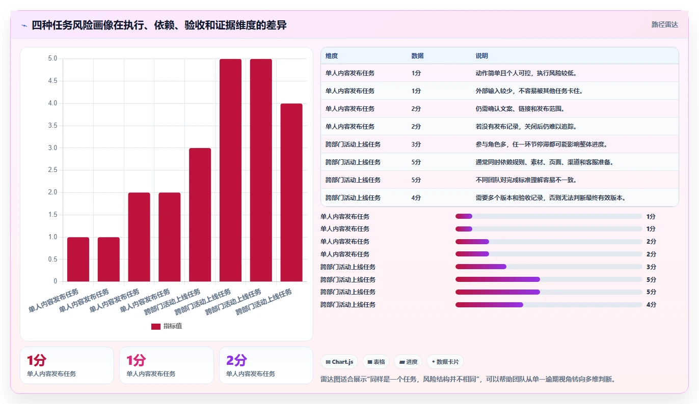Click the 0.5 y-axis label

coord(52,259)
